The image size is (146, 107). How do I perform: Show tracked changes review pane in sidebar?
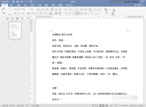17,18
